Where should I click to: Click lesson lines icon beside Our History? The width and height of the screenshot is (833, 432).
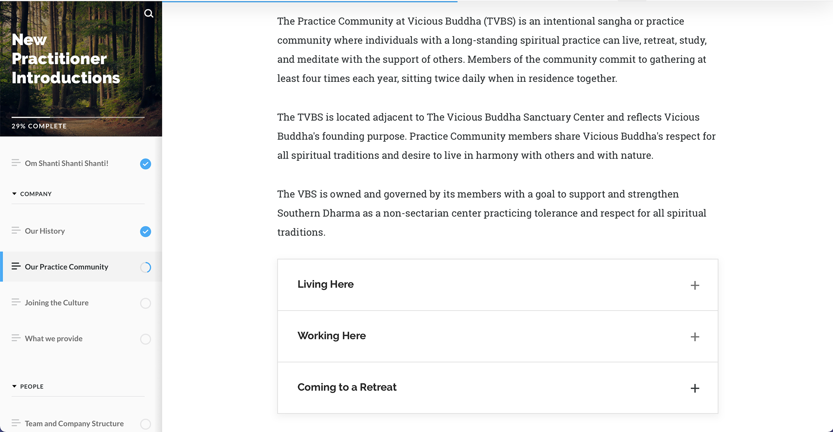pyautogui.click(x=16, y=231)
